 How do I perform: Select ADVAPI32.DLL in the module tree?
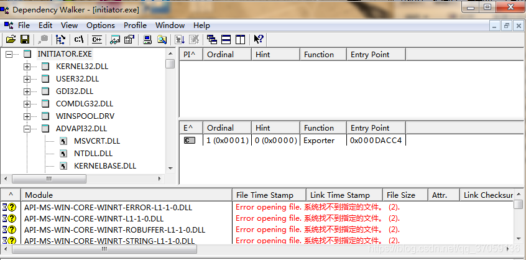(81, 129)
